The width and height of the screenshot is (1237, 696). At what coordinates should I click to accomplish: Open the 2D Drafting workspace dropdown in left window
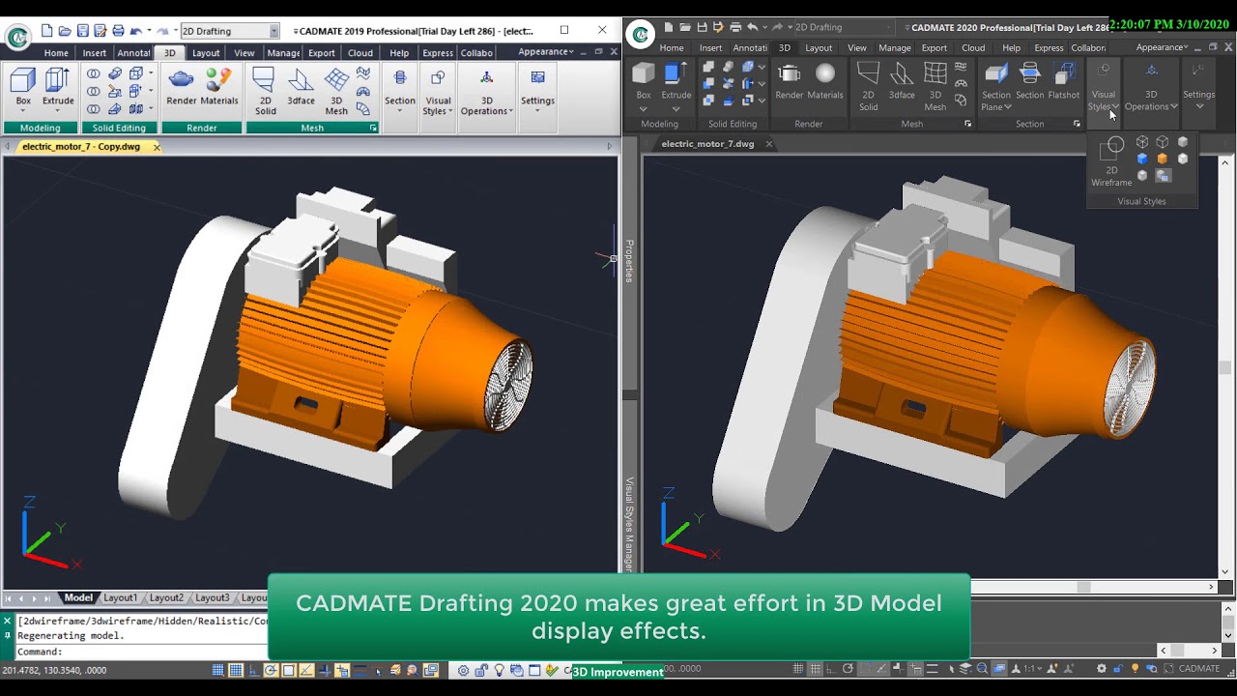pyautogui.click(x=273, y=31)
